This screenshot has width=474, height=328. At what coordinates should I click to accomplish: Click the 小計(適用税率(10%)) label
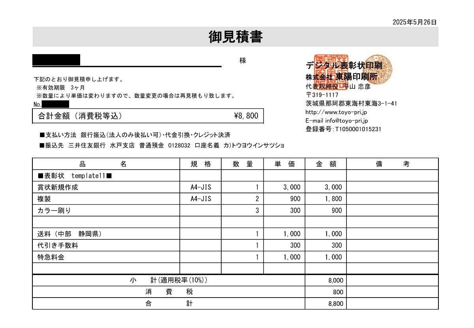(x=169, y=280)
